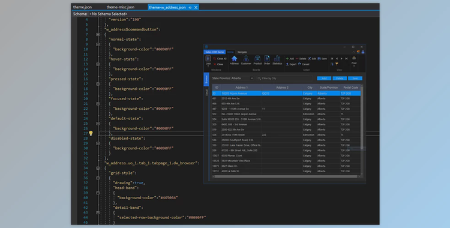450x228 pixels.
Task: Click Close All in Windows group
Action: click(220, 59)
